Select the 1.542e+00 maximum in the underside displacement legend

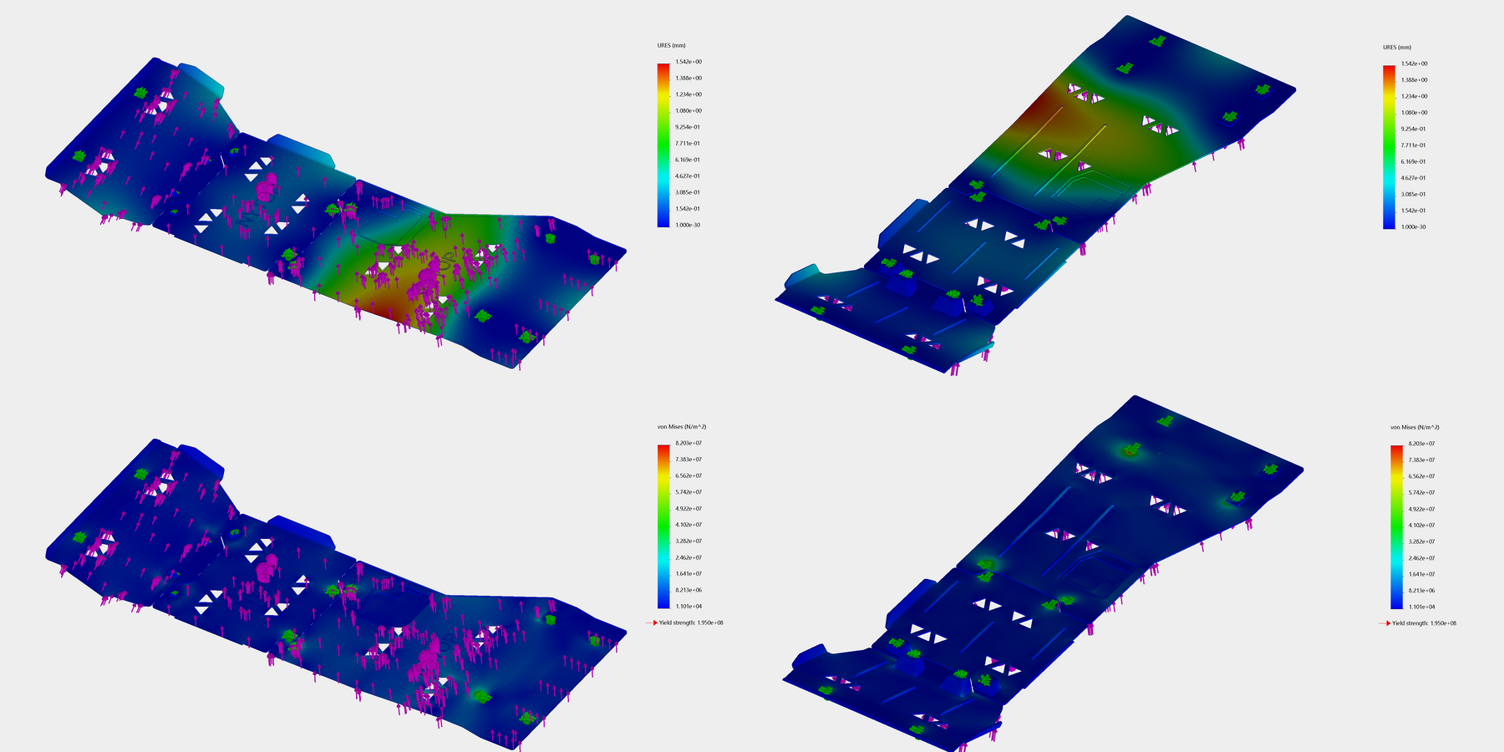(1414, 64)
